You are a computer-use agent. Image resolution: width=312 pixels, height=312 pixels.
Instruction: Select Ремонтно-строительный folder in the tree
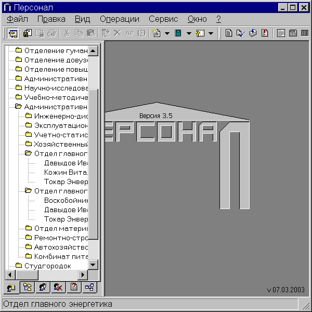pos(60,238)
